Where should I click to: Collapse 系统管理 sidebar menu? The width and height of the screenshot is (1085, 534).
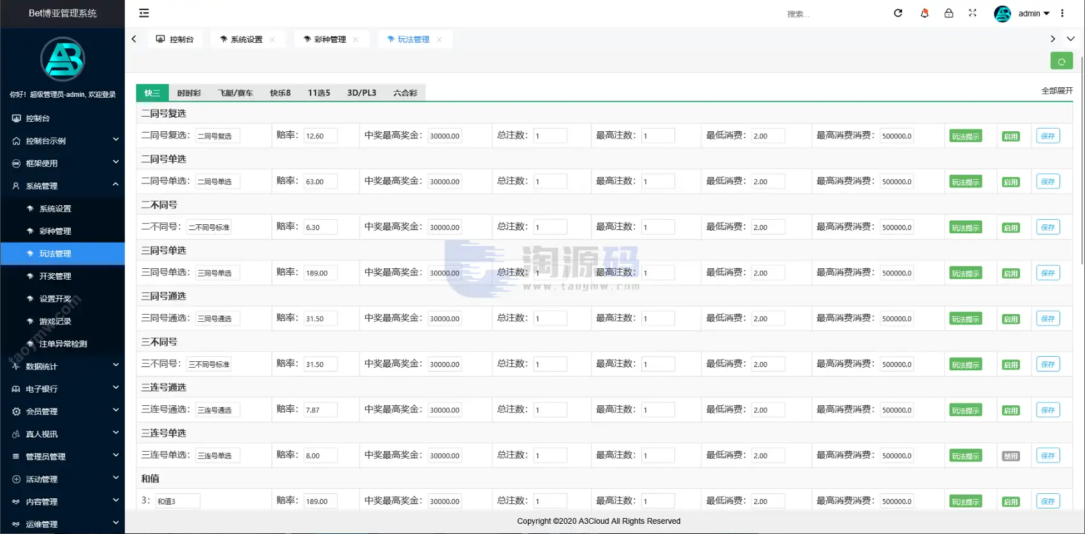[x=115, y=185]
